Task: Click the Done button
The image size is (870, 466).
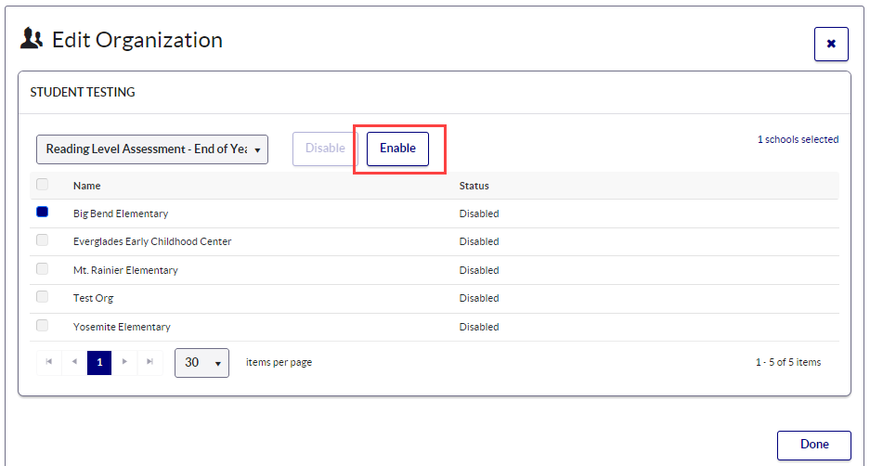Action: (x=813, y=445)
